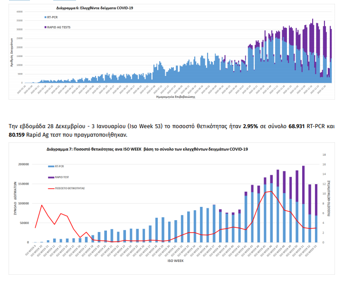Click the ISO WEEK 51 bar in Diagram 7

[x=303, y=209]
